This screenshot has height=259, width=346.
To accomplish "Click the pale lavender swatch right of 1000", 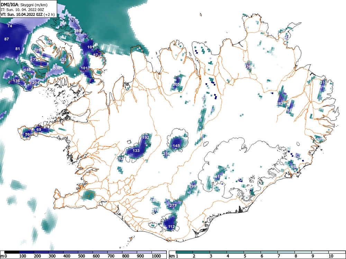I will [x=159, y=252].
